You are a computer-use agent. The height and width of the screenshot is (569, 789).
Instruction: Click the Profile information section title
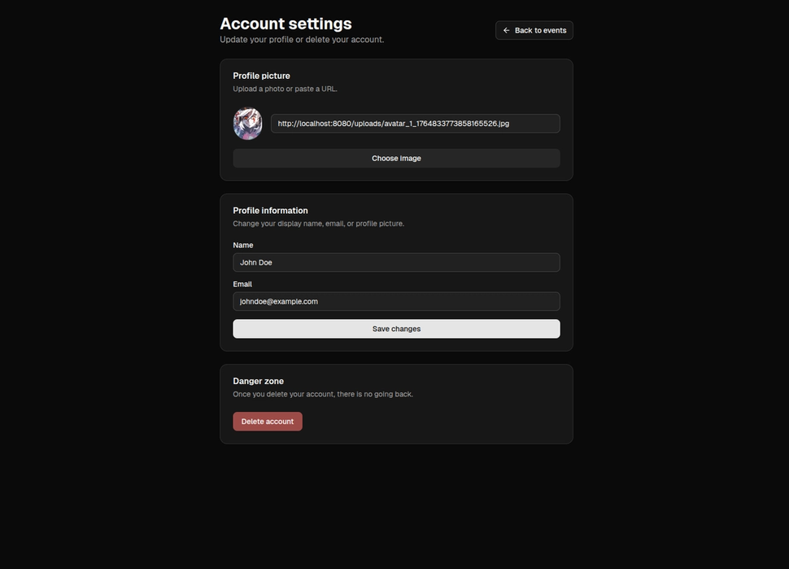click(270, 211)
